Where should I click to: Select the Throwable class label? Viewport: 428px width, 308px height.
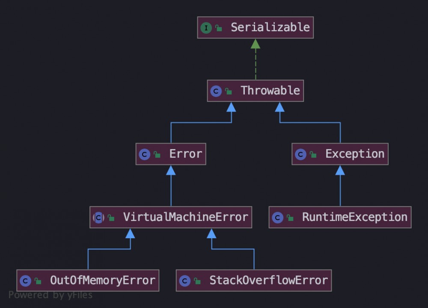coord(270,91)
